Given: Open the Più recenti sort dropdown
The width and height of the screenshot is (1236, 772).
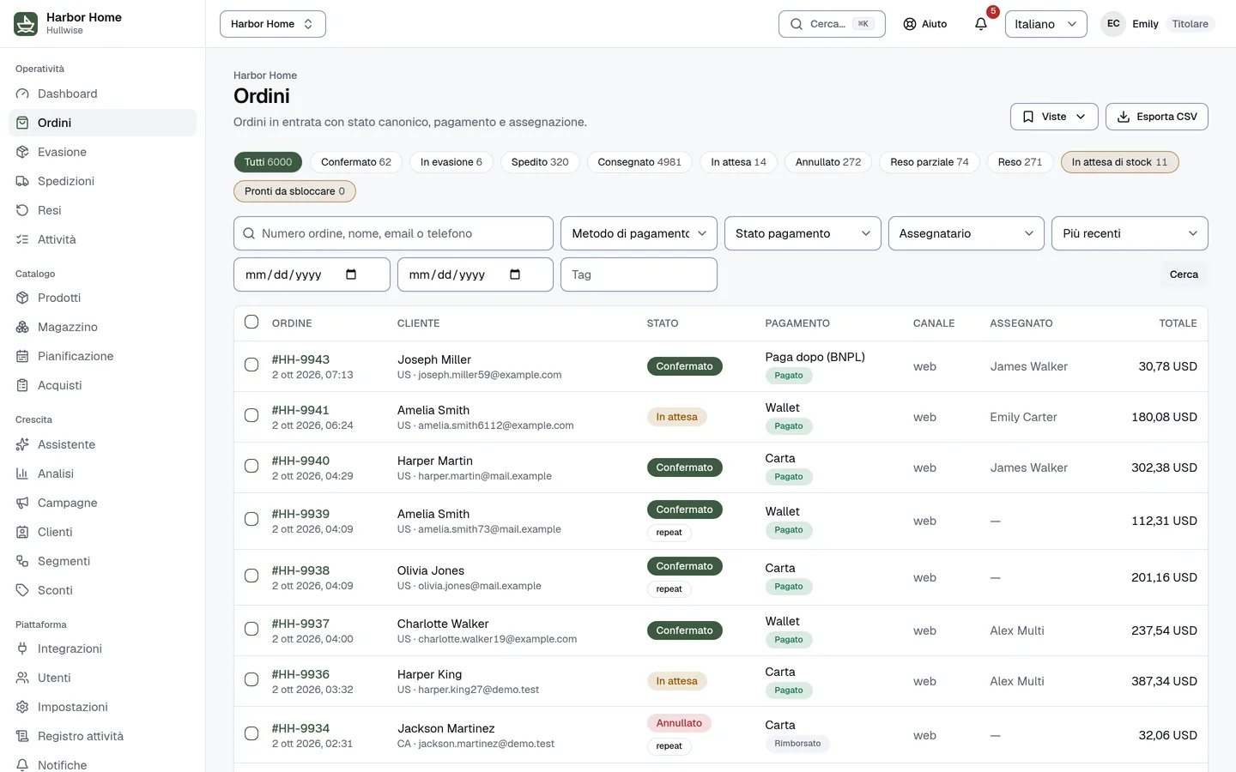Looking at the screenshot, I should click(1130, 233).
